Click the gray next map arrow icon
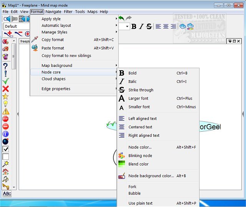Screen dimensions: 246x207 pos(14,19)
